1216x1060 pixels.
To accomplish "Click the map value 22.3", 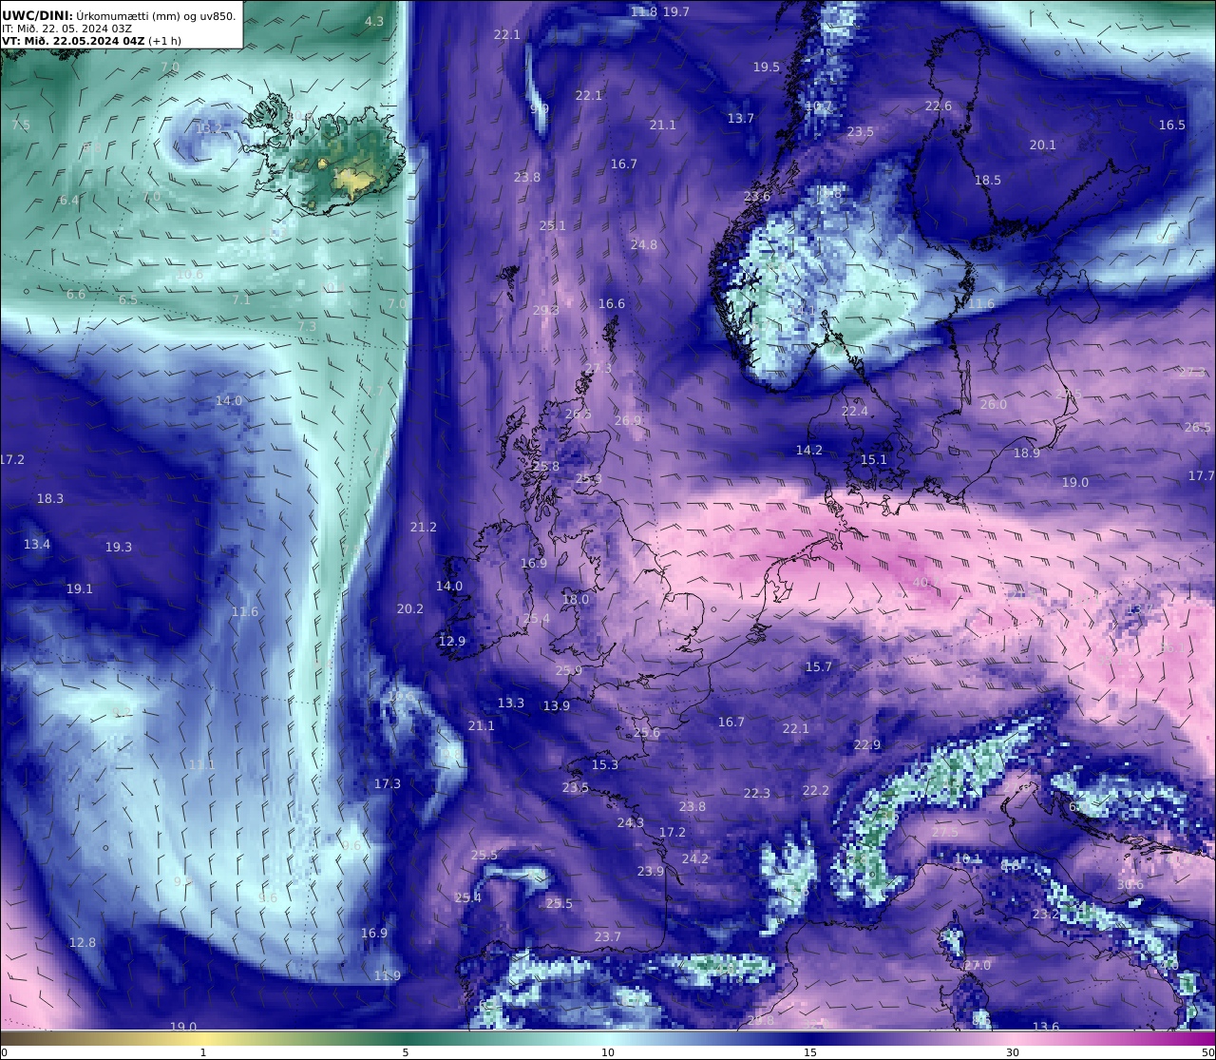I will (x=757, y=793).
